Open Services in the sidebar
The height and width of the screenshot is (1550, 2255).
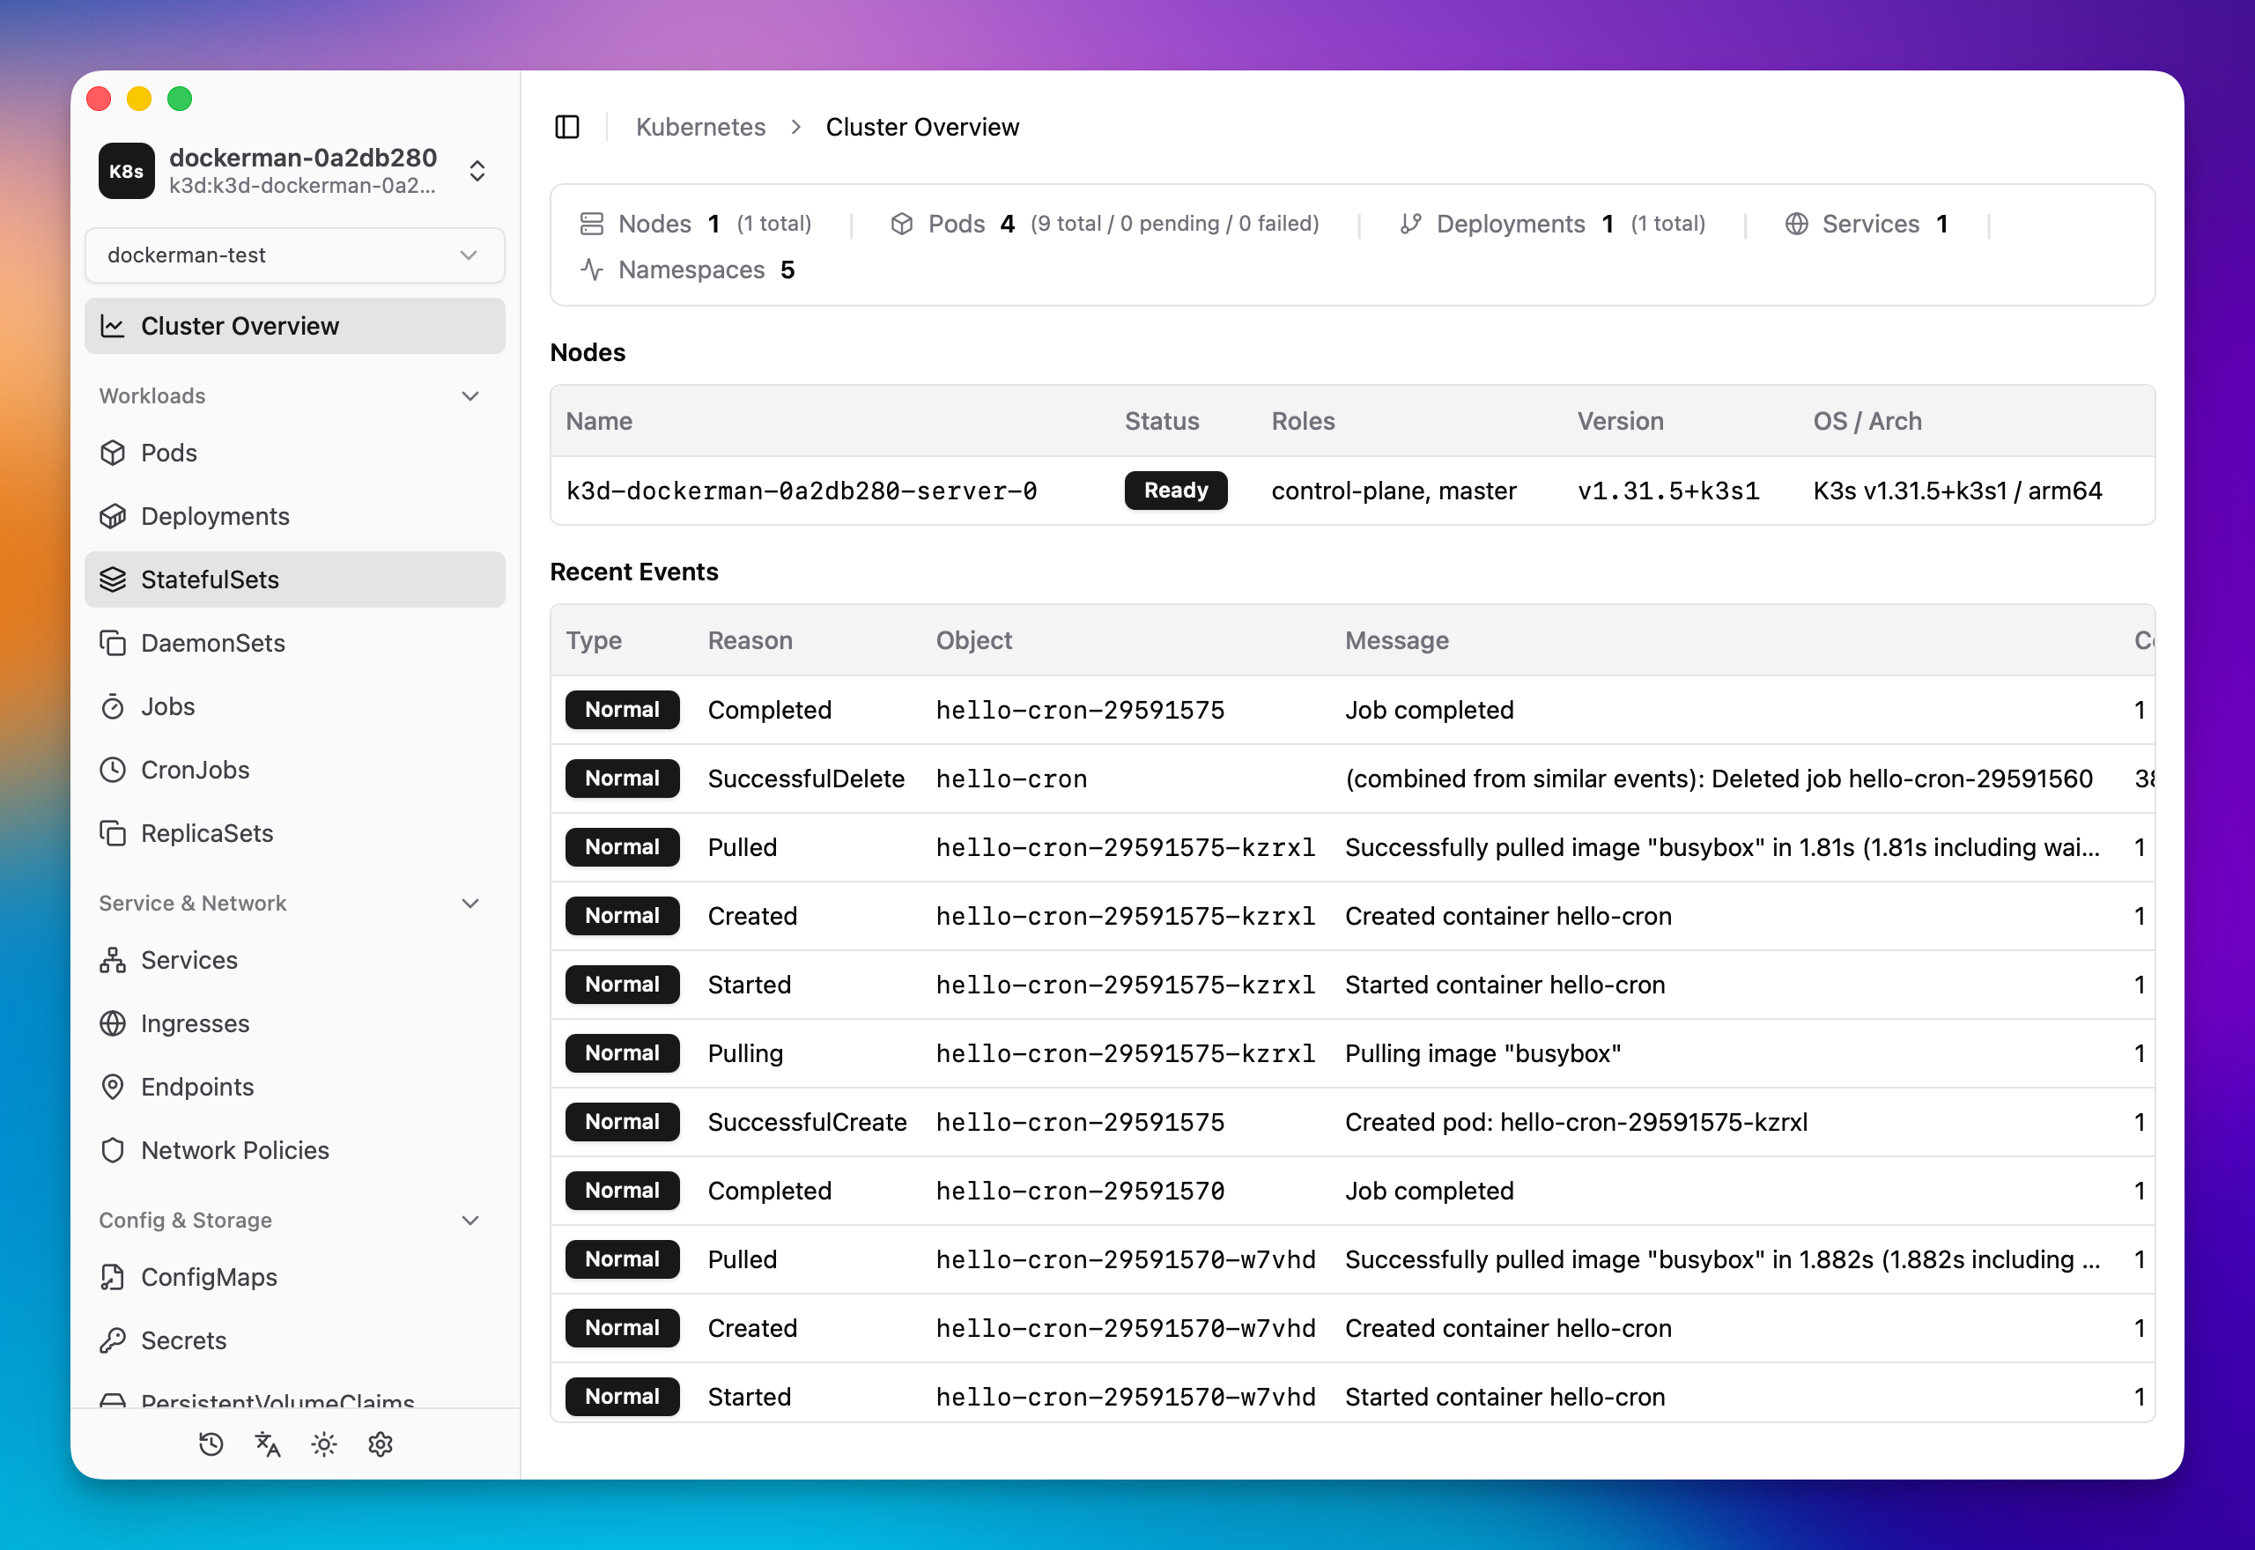pos(294,961)
